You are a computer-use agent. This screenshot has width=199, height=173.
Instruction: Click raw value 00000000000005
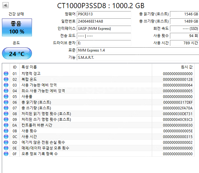(178, 91)
